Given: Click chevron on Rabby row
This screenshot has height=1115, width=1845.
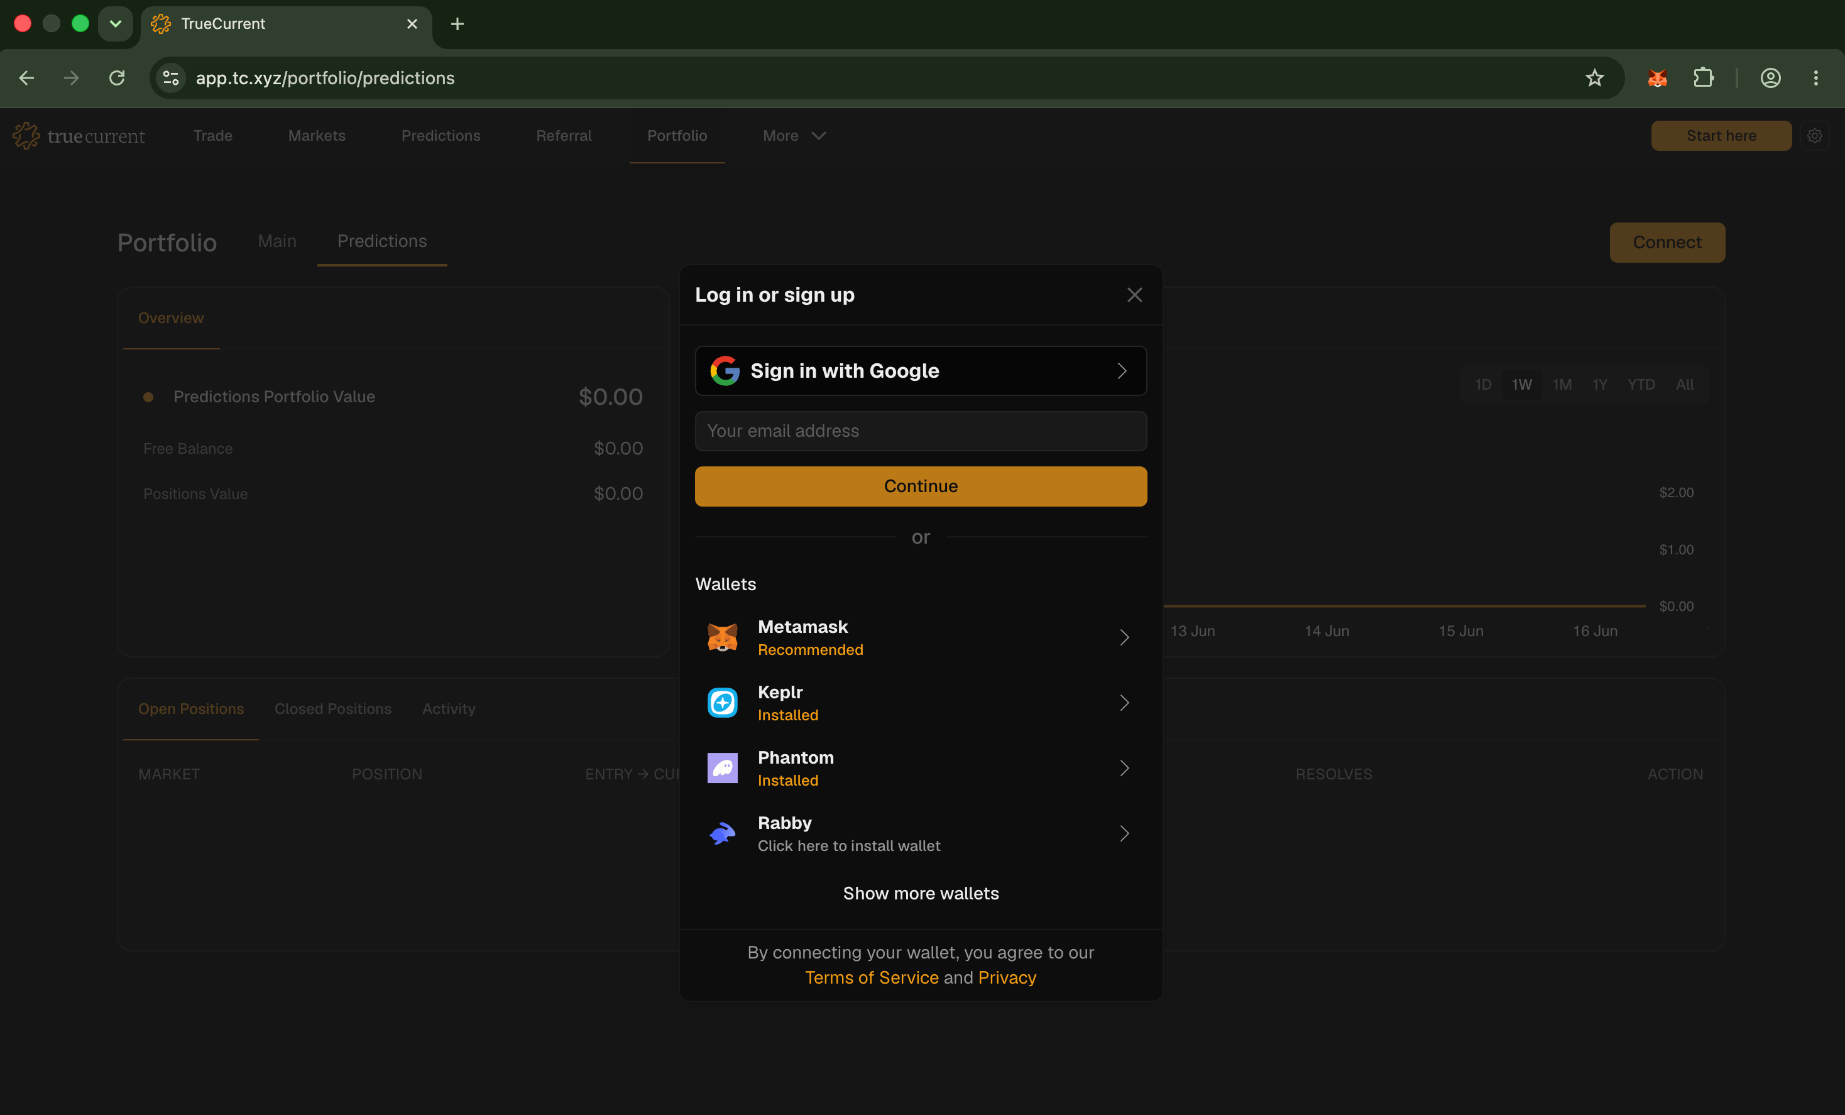Looking at the screenshot, I should pyautogui.click(x=1124, y=833).
